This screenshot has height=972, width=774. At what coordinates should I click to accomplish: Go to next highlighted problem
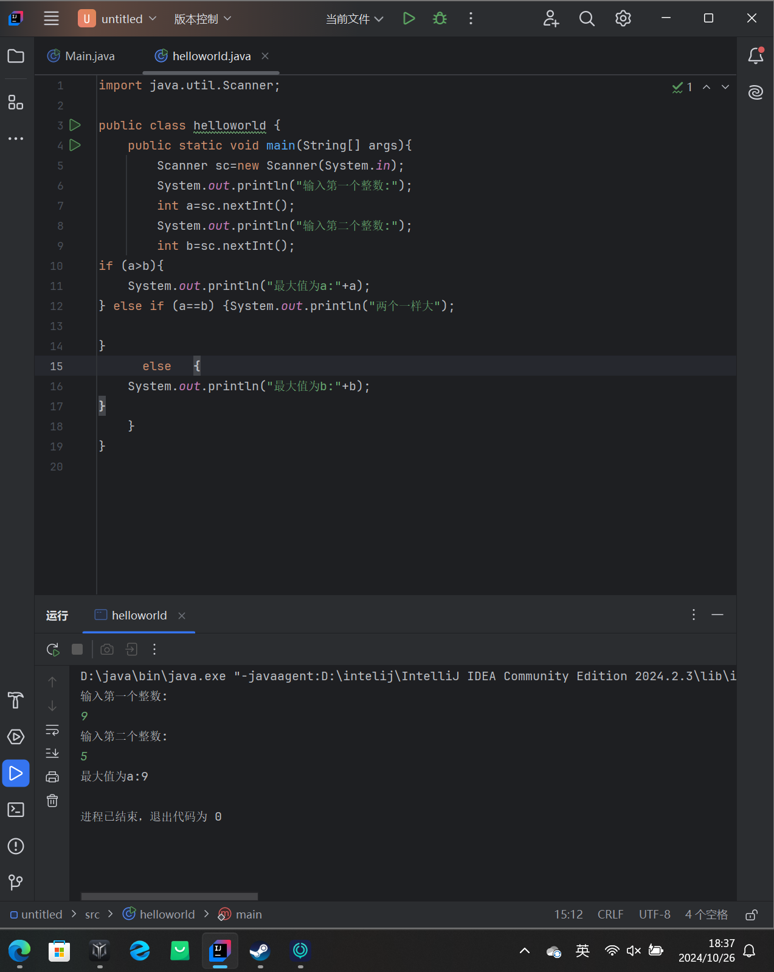pyautogui.click(x=725, y=87)
